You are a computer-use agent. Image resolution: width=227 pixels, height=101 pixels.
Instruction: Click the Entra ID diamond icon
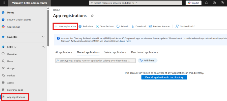(3, 47)
